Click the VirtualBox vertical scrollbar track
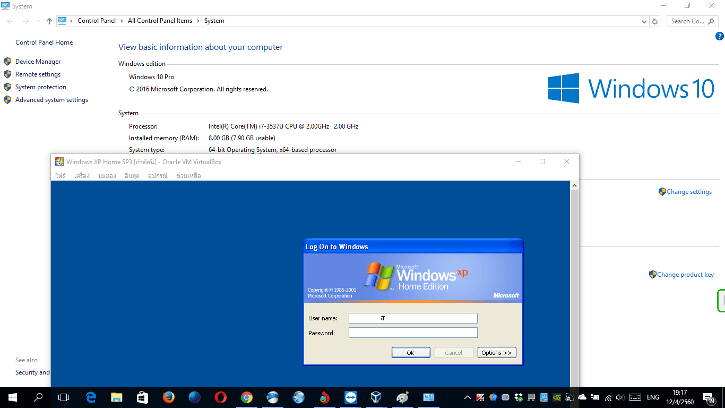This screenshot has height=408, width=725. point(574,287)
